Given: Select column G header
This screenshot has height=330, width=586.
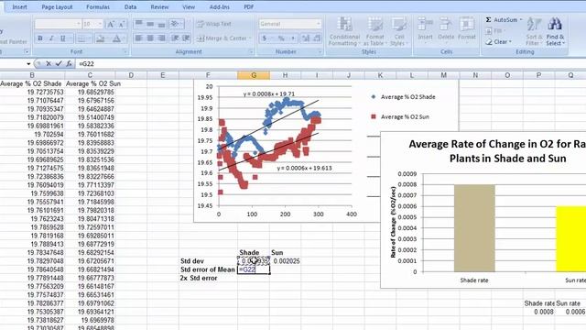Looking at the screenshot, I should coord(254,75).
